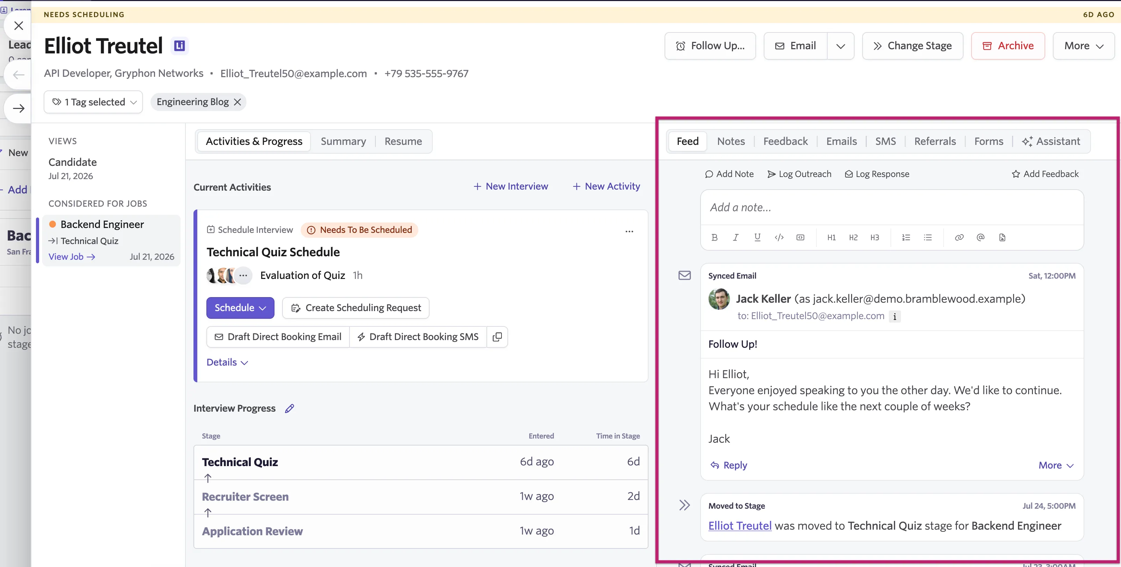Apply italic formatting in note editor

pyautogui.click(x=735, y=237)
